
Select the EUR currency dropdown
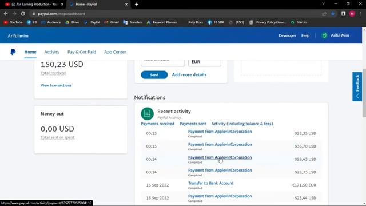click(x=205, y=62)
